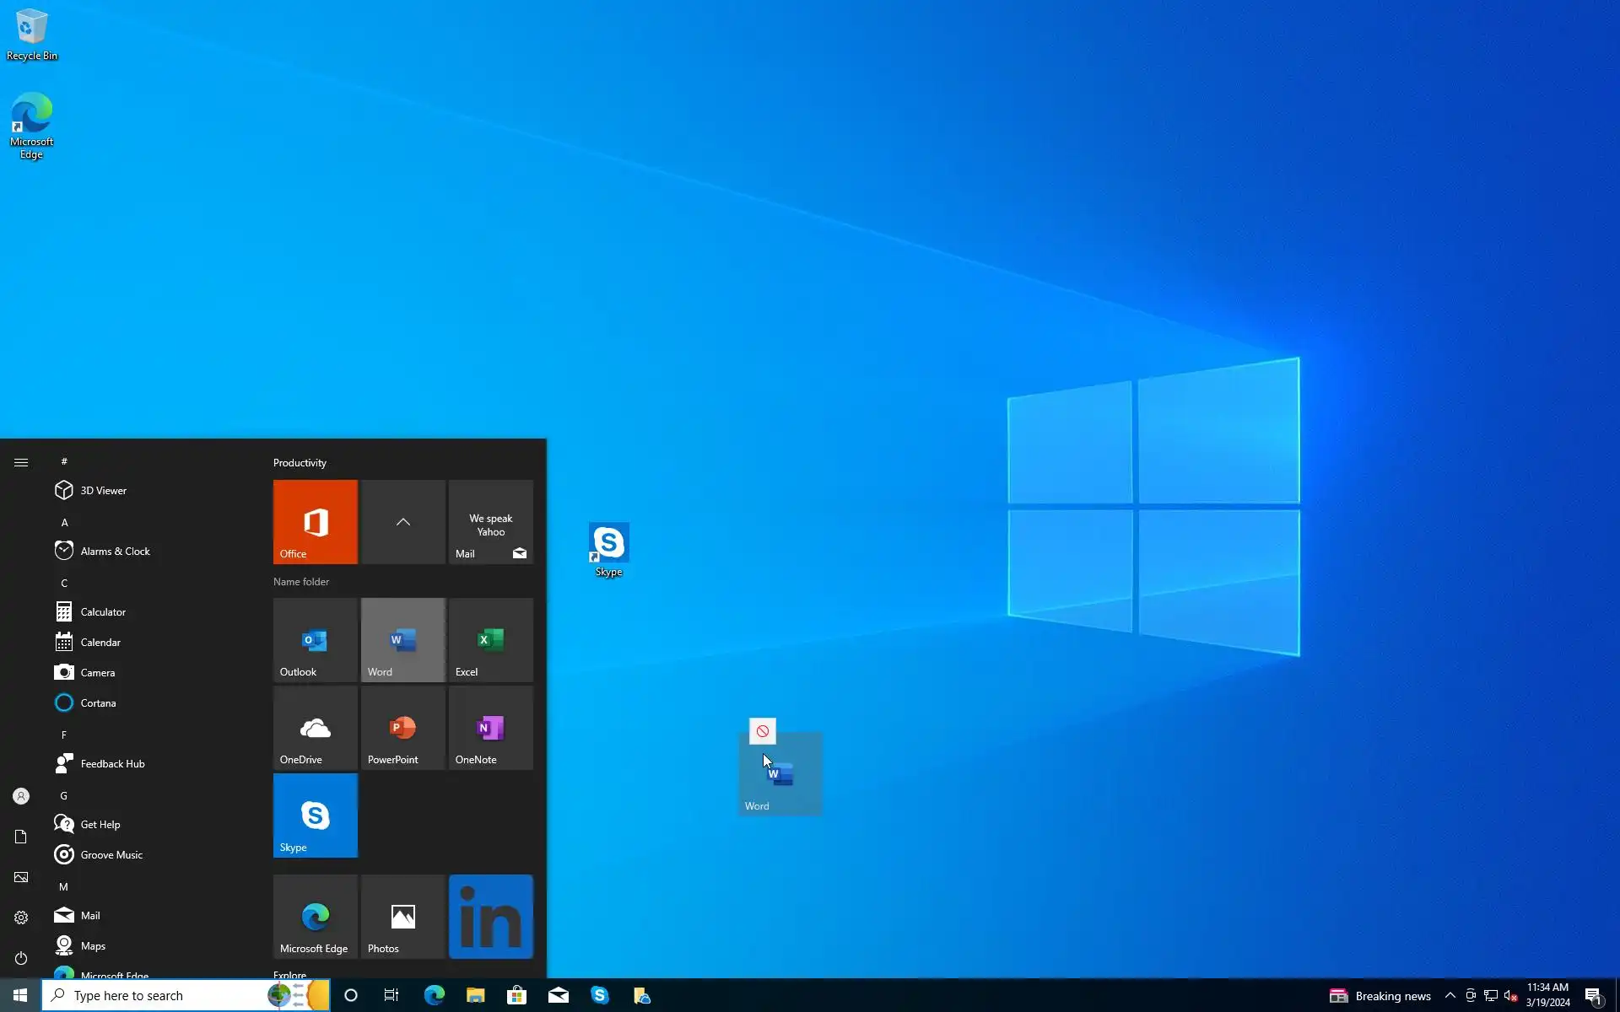Open the PowerPoint tile
Image resolution: width=1620 pixels, height=1012 pixels.
[402, 728]
